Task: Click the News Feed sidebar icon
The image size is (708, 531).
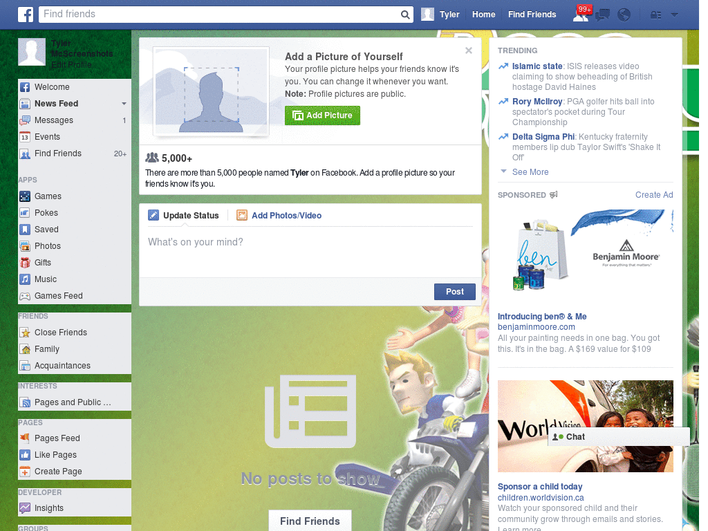Action: pyautogui.click(x=25, y=104)
